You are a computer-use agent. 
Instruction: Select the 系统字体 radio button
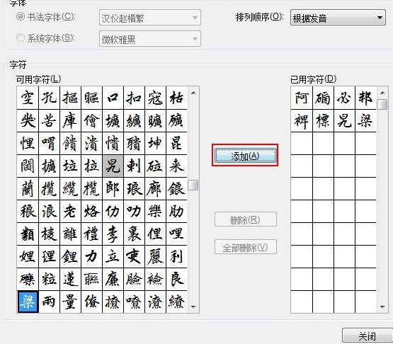[x=21, y=38]
